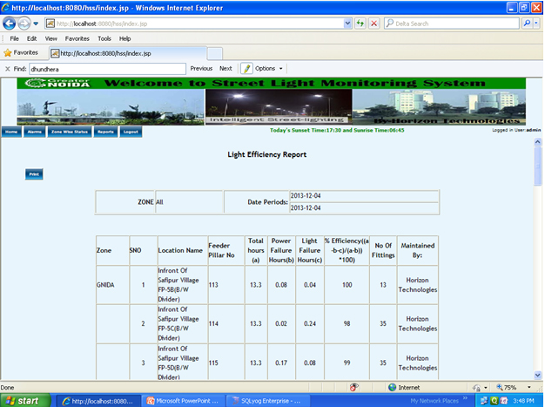Close the Find bar with X
The width and height of the screenshot is (545, 407).
[x=8, y=67]
